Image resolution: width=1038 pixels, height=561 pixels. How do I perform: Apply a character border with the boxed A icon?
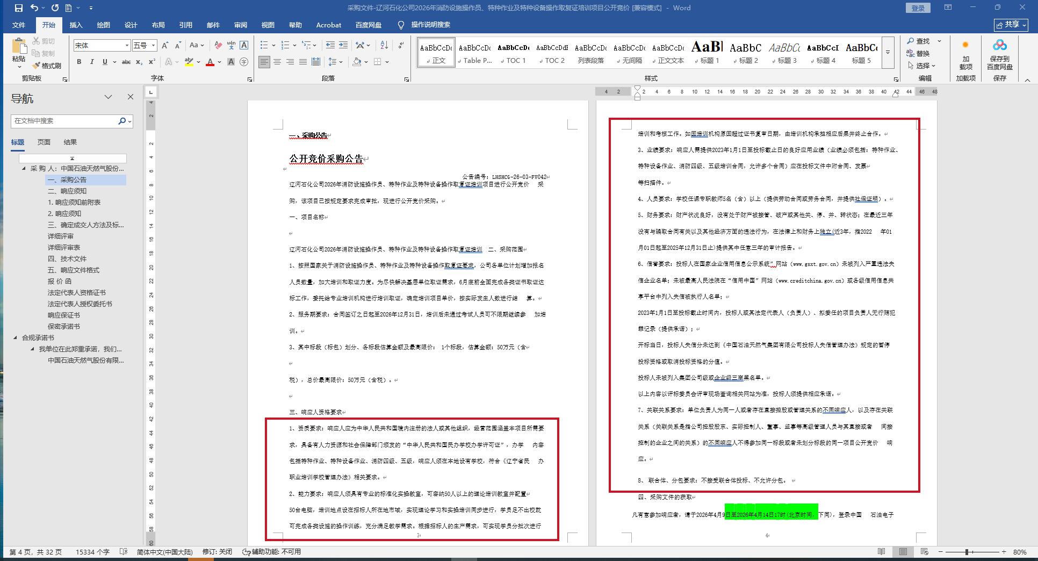tap(244, 46)
